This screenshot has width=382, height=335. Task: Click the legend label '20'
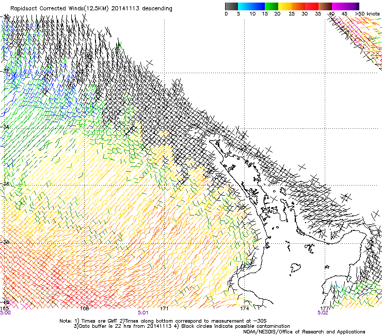277,14
